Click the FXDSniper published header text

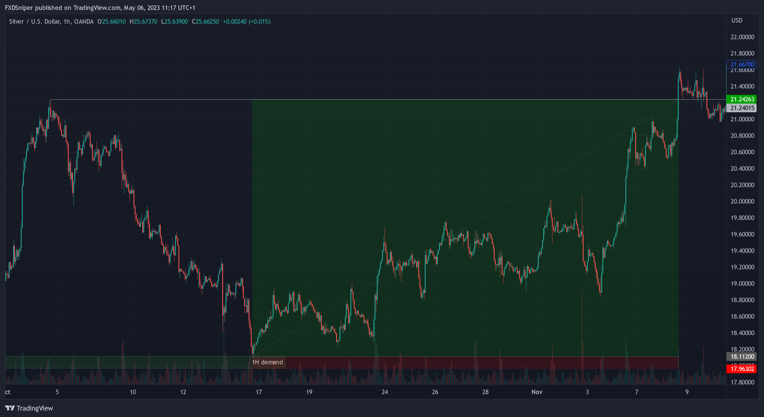[100, 8]
